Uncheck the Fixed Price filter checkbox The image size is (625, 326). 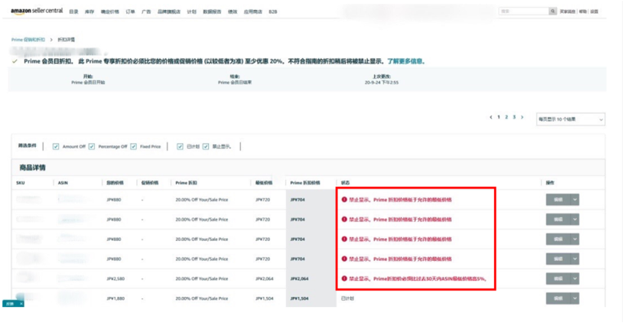[133, 146]
